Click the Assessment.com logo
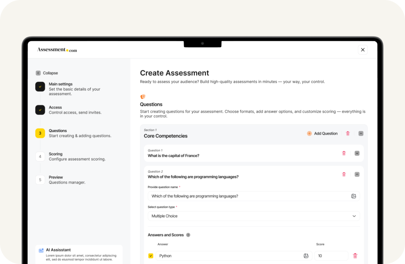The width and height of the screenshot is (405, 264). [57, 50]
